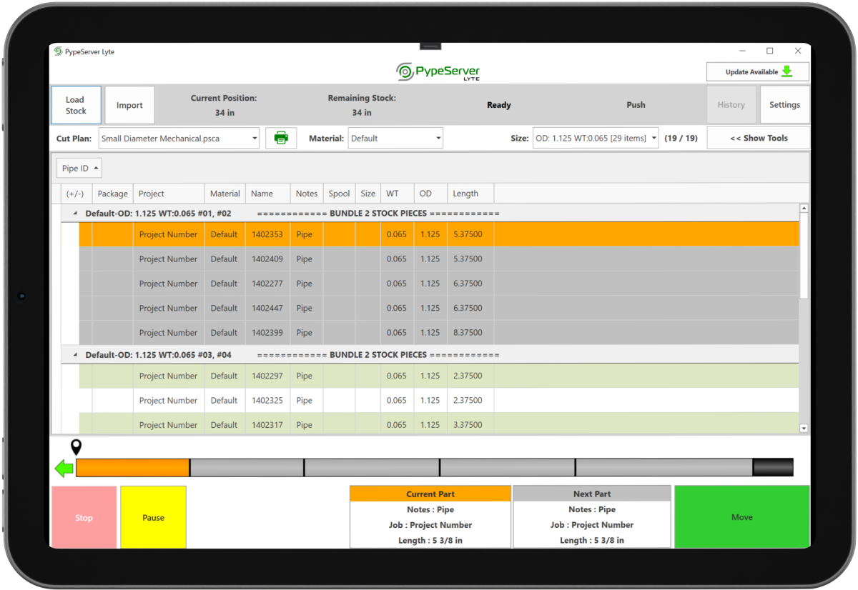Click the Update Available download arrow
Image resolution: width=858 pixels, height=590 pixels.
coord(786,71)
